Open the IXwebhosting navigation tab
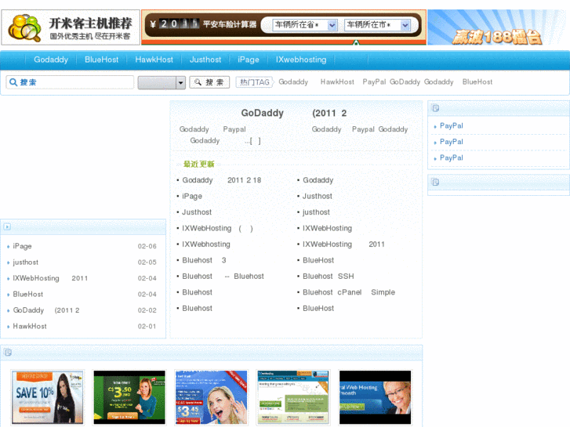Image resolution: width=570 pixels, height=427 pixels. click(301, 60)
